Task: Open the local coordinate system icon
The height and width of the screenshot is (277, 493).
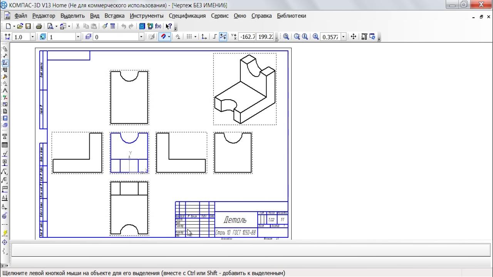Action: pyautogui.click(x=204, y=37)
